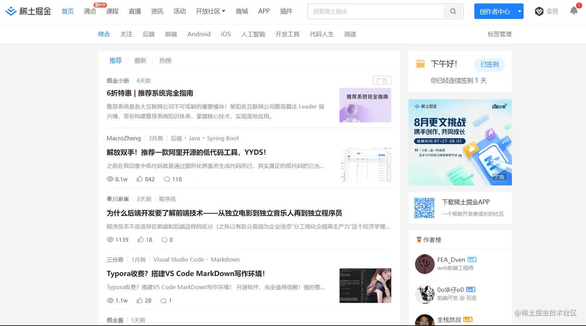This screenshot has height=326, width=586.
Task: Select the iOS category tab
Action: [226, 34]
